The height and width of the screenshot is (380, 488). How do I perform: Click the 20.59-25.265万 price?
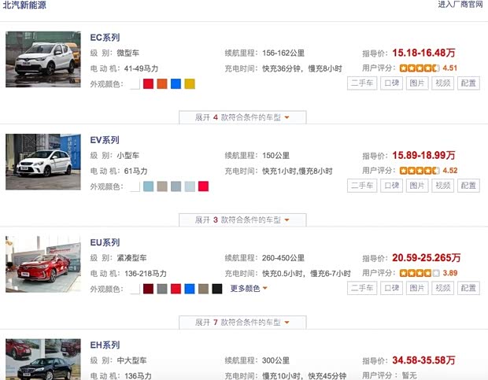pyautogui.click(x=427, y=258)
